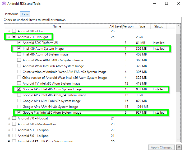Screen dimensions: 185x153
Task: Expand the Android 6.0 – Marshmallow node
Action: tap(9, 124)
